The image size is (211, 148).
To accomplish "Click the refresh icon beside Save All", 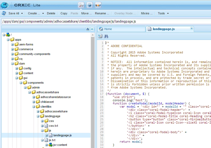I will 4,13.
